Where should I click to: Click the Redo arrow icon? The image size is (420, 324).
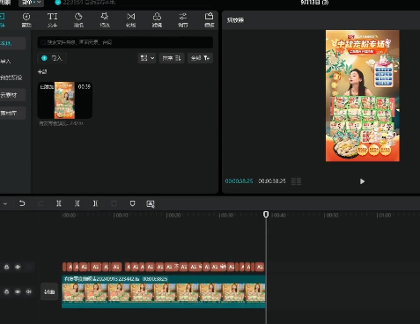(x=41, y=203)
